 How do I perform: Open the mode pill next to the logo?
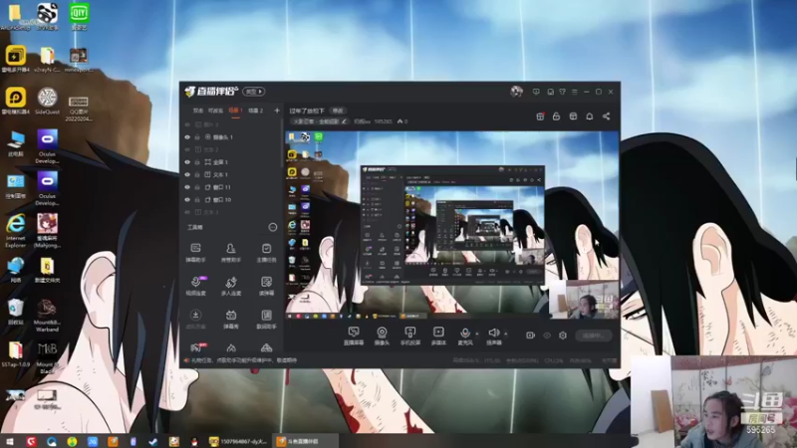(254, 92)
